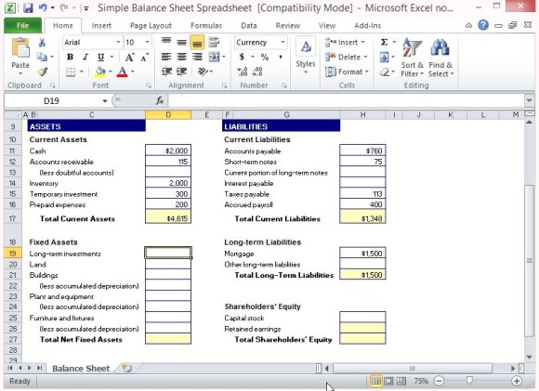
Task: Open the font size 10 dropdown
Action: coord(147,42)
